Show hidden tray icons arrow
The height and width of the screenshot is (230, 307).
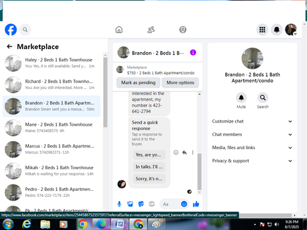pos(255,224)
